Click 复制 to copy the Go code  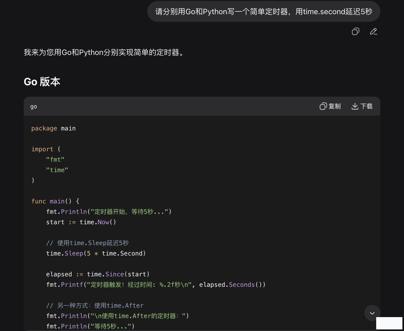[x=330, y=106]
